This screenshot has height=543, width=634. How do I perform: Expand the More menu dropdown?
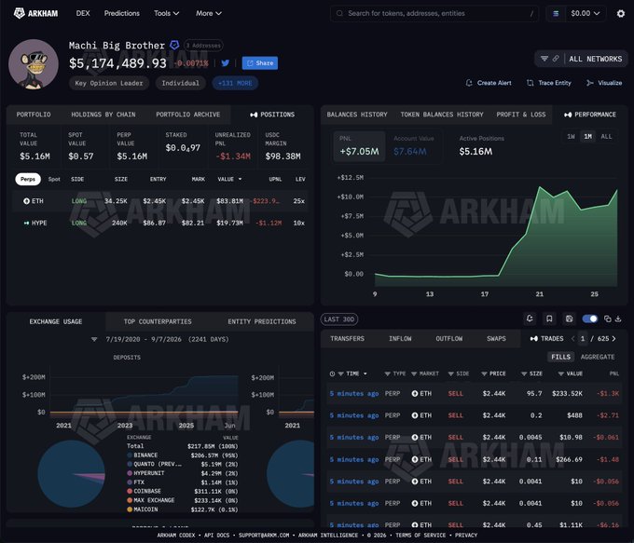209,13
